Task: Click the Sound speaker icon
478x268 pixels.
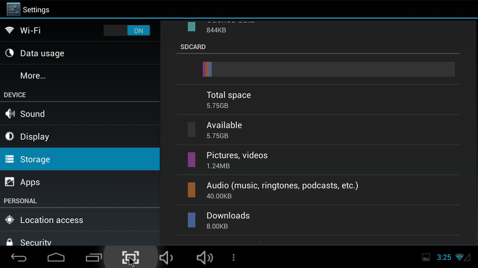Action: [10, 114]
